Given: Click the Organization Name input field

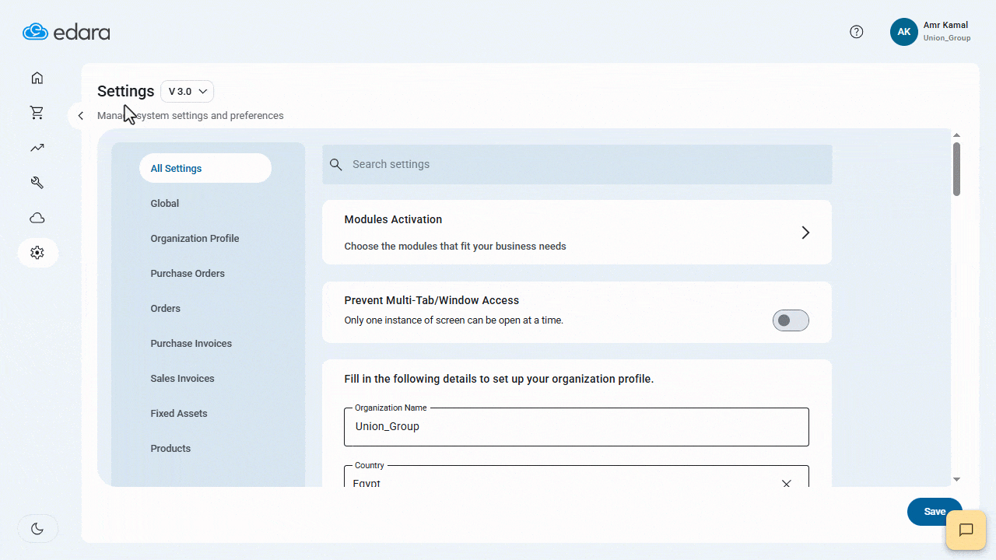Looking at the screenshot, I should (577, 426).
